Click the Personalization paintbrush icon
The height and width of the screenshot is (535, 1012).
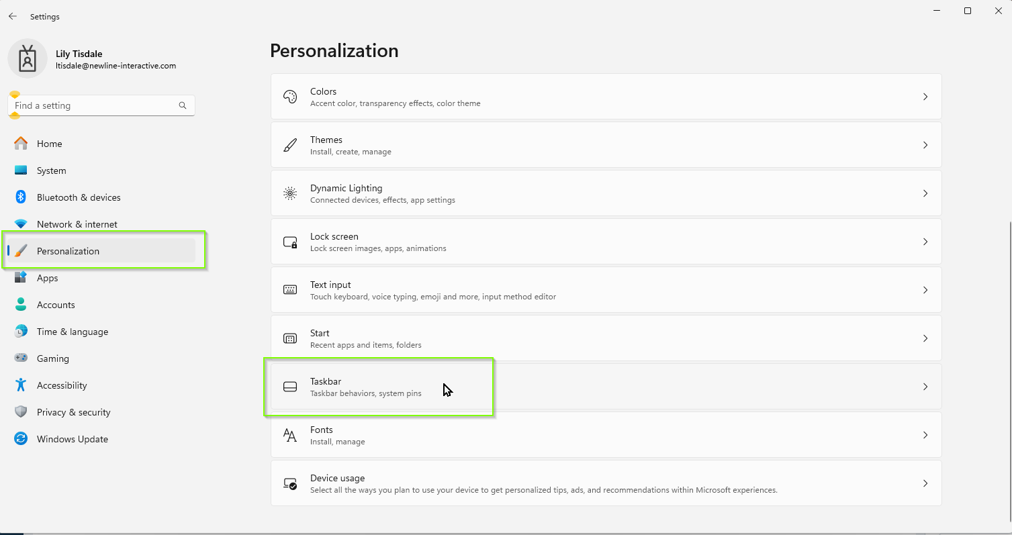point(21,251)
